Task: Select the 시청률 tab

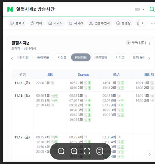Action: click(62, 57)
